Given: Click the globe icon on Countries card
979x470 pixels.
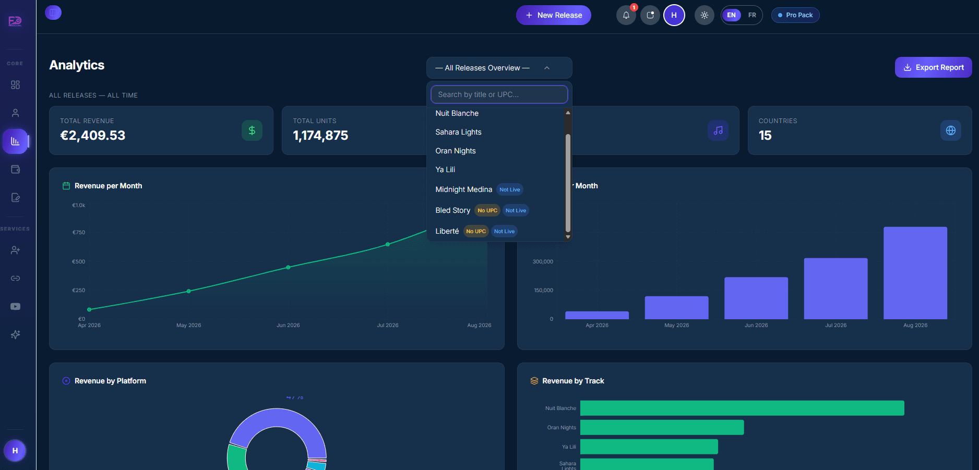Looking at the screenshot, I should click(x=951, y=130).
